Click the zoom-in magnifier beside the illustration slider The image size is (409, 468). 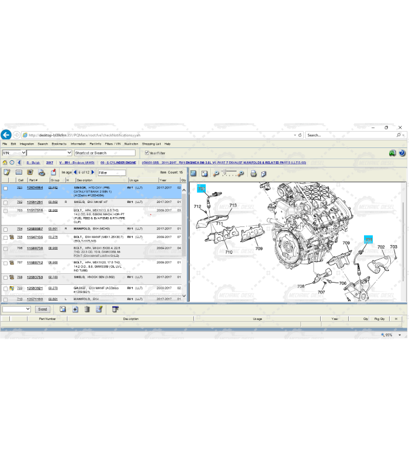click(241, 173)
